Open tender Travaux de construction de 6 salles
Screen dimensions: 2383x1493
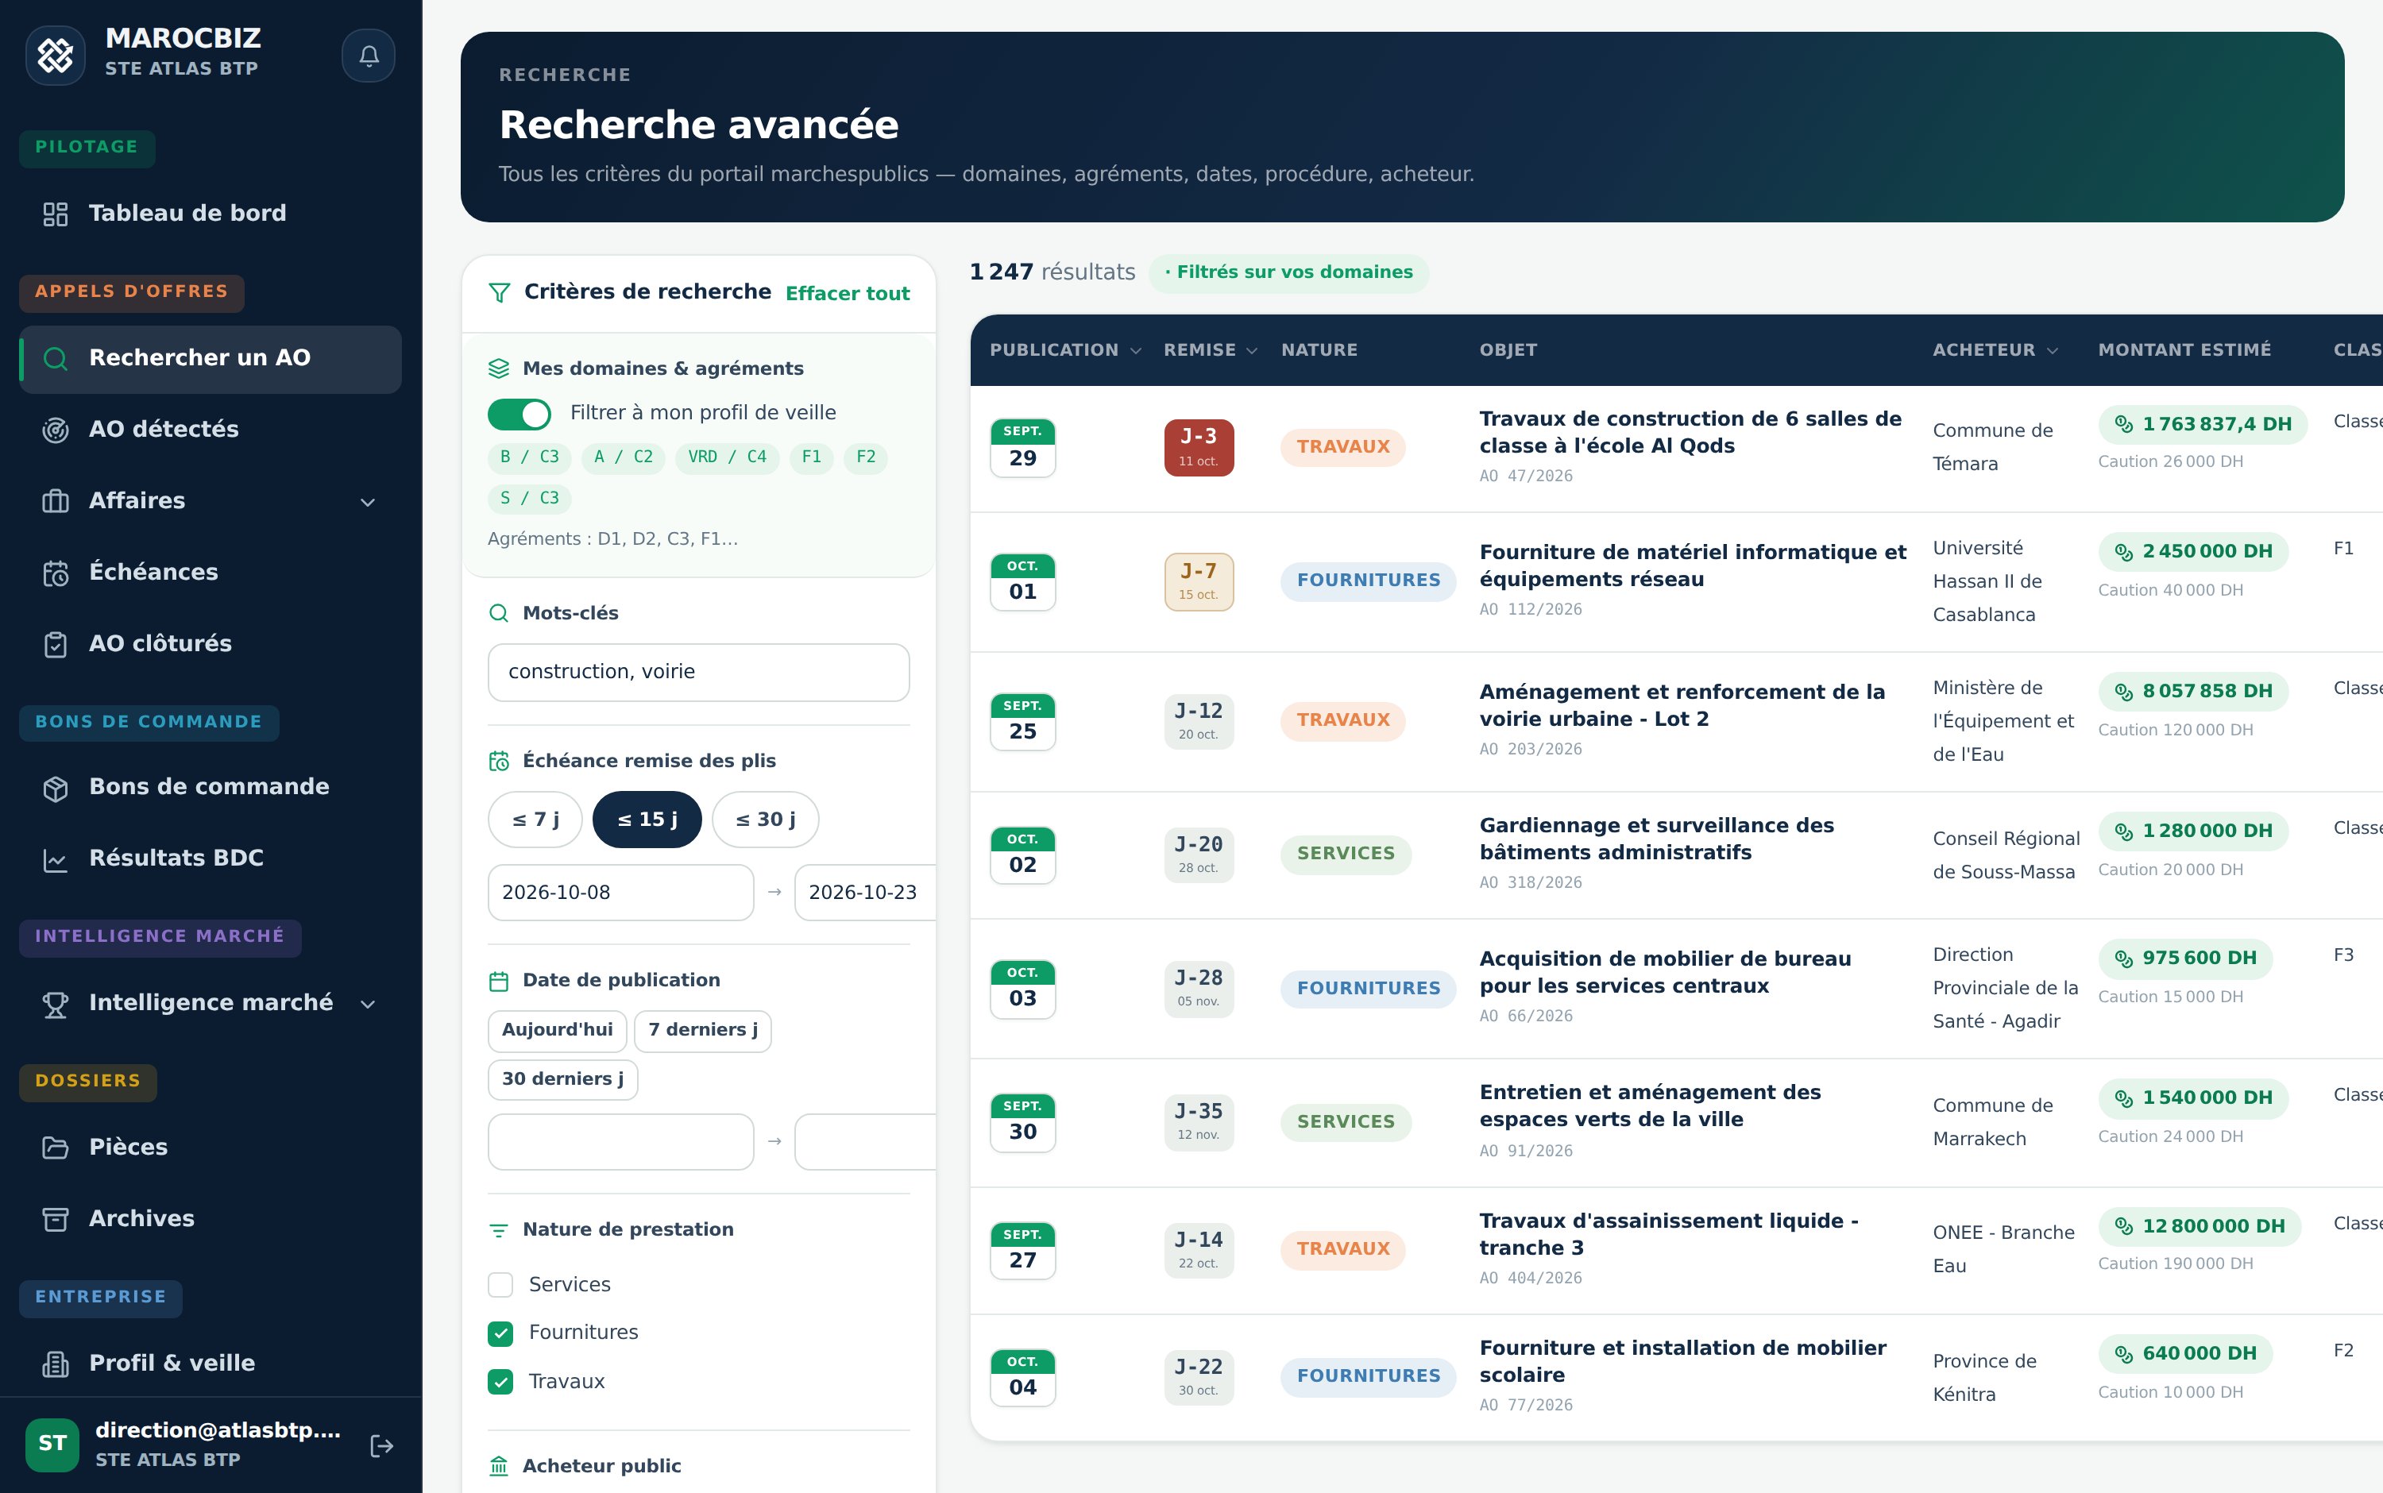tap(1690, 433)
